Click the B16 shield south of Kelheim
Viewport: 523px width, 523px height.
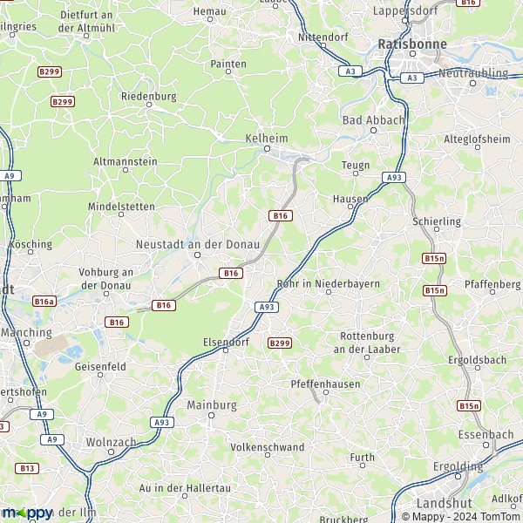click(x=281, y=216)
